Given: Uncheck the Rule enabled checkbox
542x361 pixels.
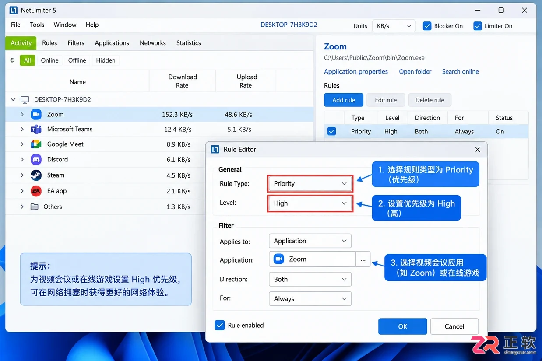Looking at the screenshot, I should (x=219, y=325).
